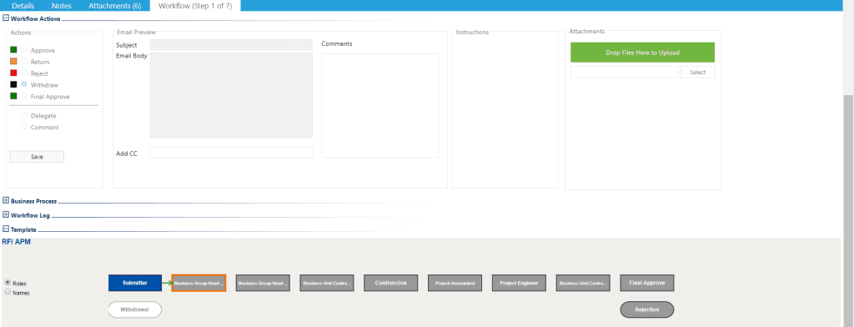The height and width of the screenshot is (327, 854).
Task: Click inside the Instructions box
Action: point(505,109)
